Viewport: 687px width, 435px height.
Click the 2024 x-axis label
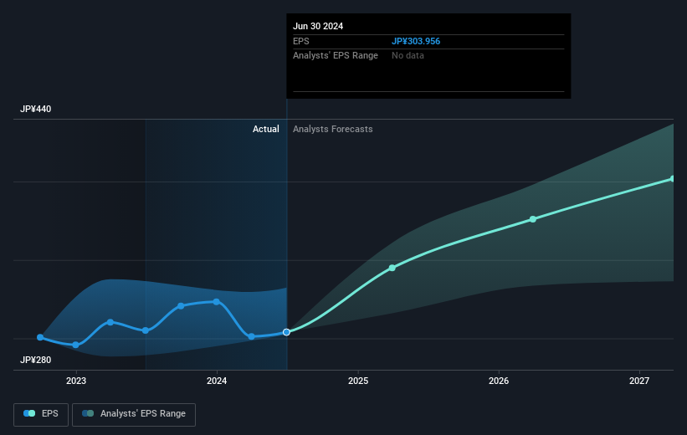click(x=217, y=381)
